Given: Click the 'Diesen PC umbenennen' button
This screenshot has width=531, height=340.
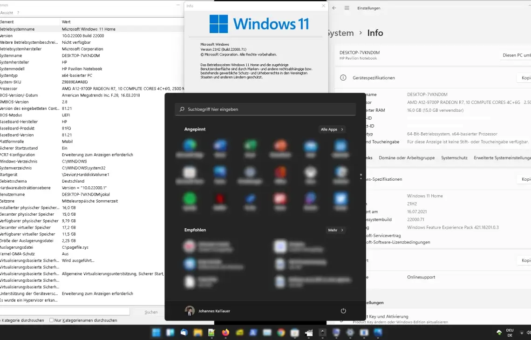Looking at the screenshot, I should tap(516, 55).
